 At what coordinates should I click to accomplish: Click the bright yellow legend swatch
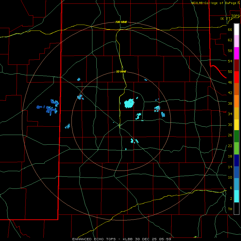click(x=236, y=125)
